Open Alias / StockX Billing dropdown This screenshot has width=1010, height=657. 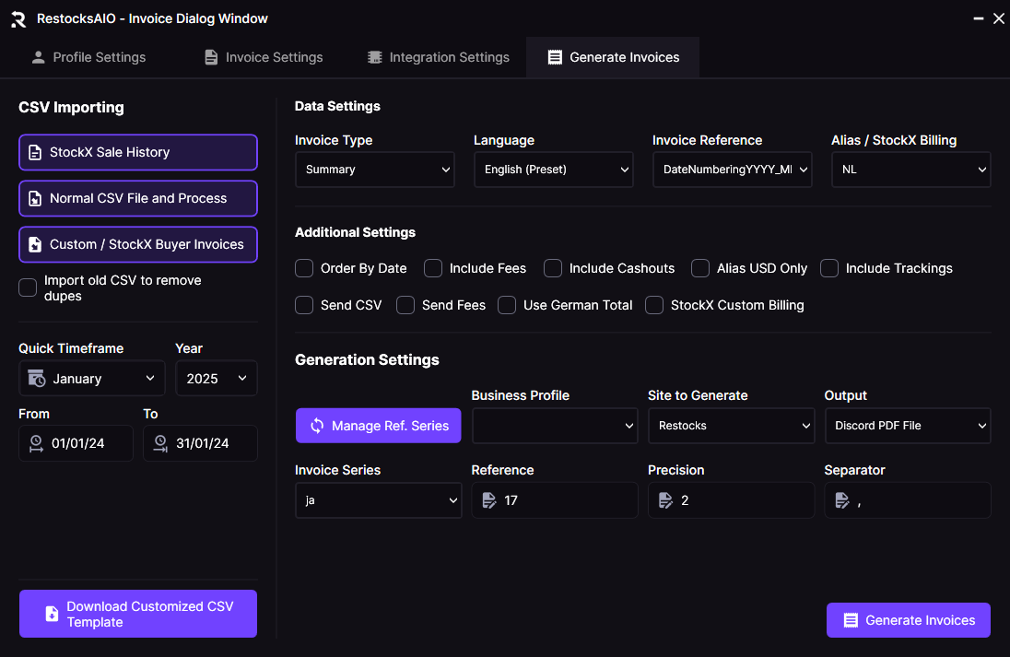[910, 170]
